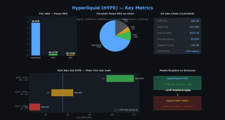The height and width of the screenshot is (120, 225).
Task: Click the "Perps Vol (30d)" row label
Action: point(164,33)
